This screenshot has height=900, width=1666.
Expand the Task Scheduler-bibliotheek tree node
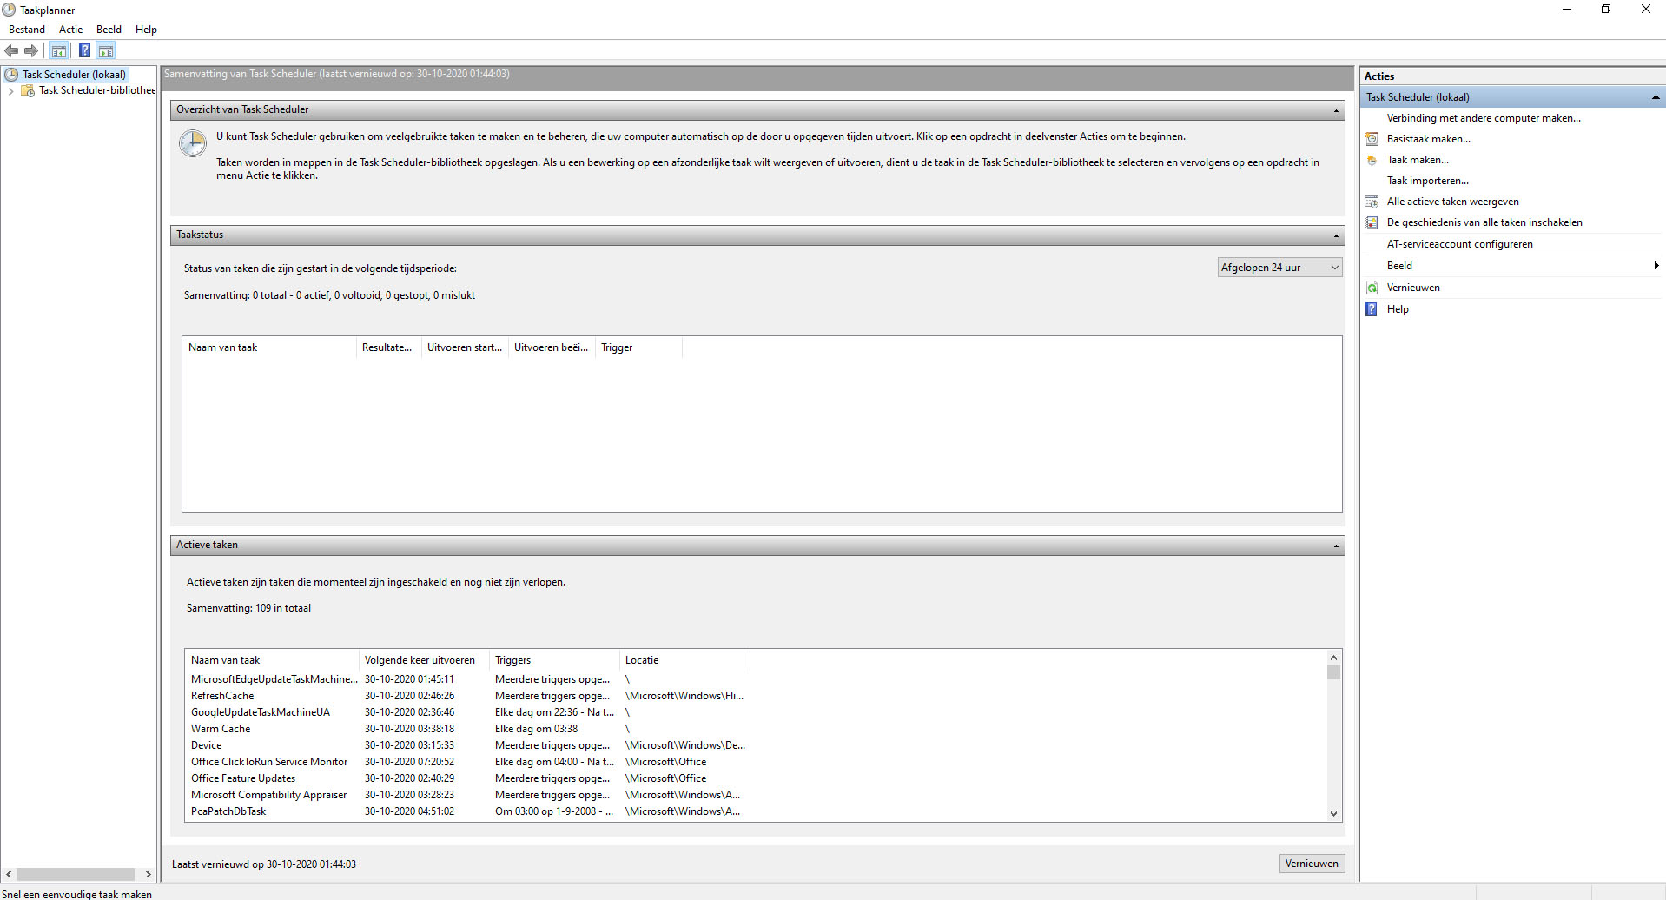tap(10, 90)
